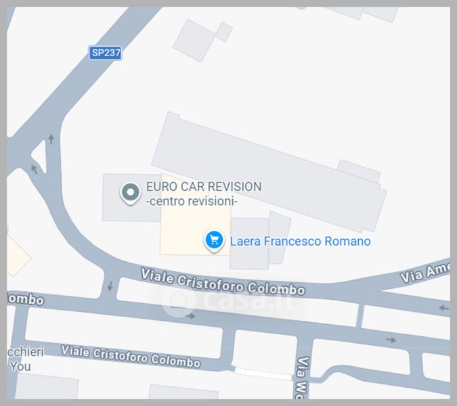Click the lower Viale Cristoforo Colombo label
The width and height of the screenshot is (457, 406).
coord(131,357)
